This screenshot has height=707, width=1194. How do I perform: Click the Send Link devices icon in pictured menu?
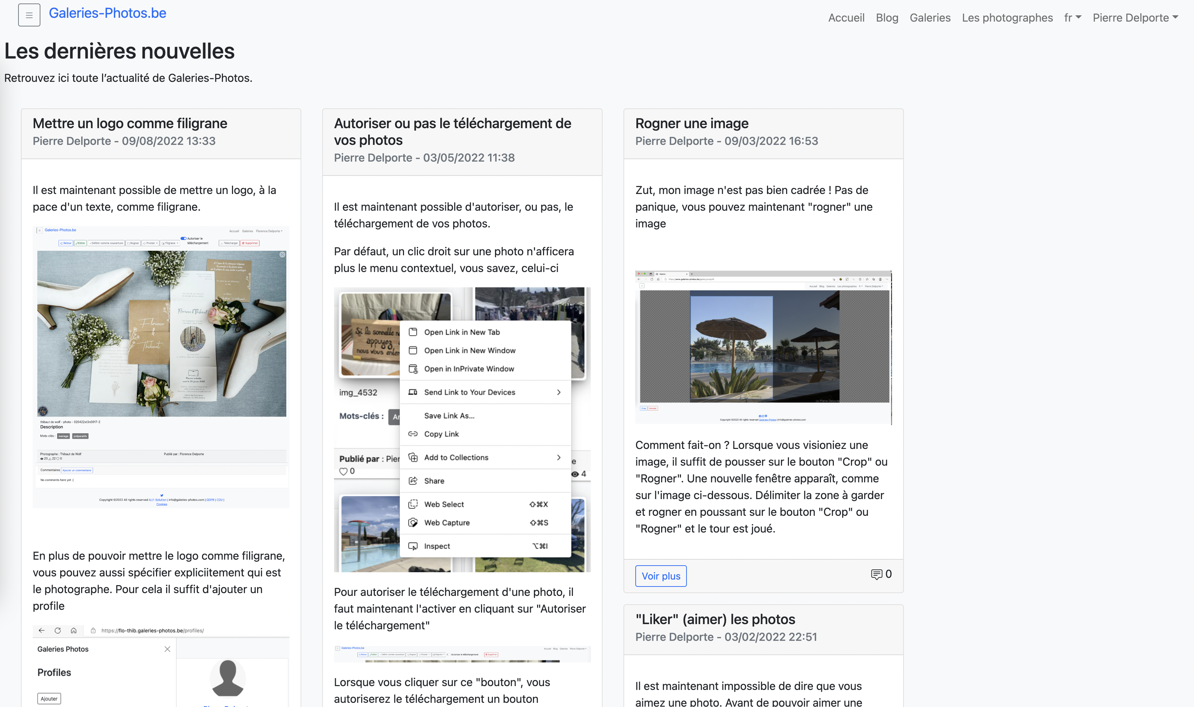413,392
